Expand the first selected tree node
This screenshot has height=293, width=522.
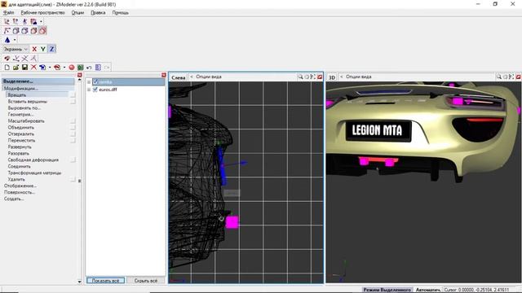pos(89,81)
